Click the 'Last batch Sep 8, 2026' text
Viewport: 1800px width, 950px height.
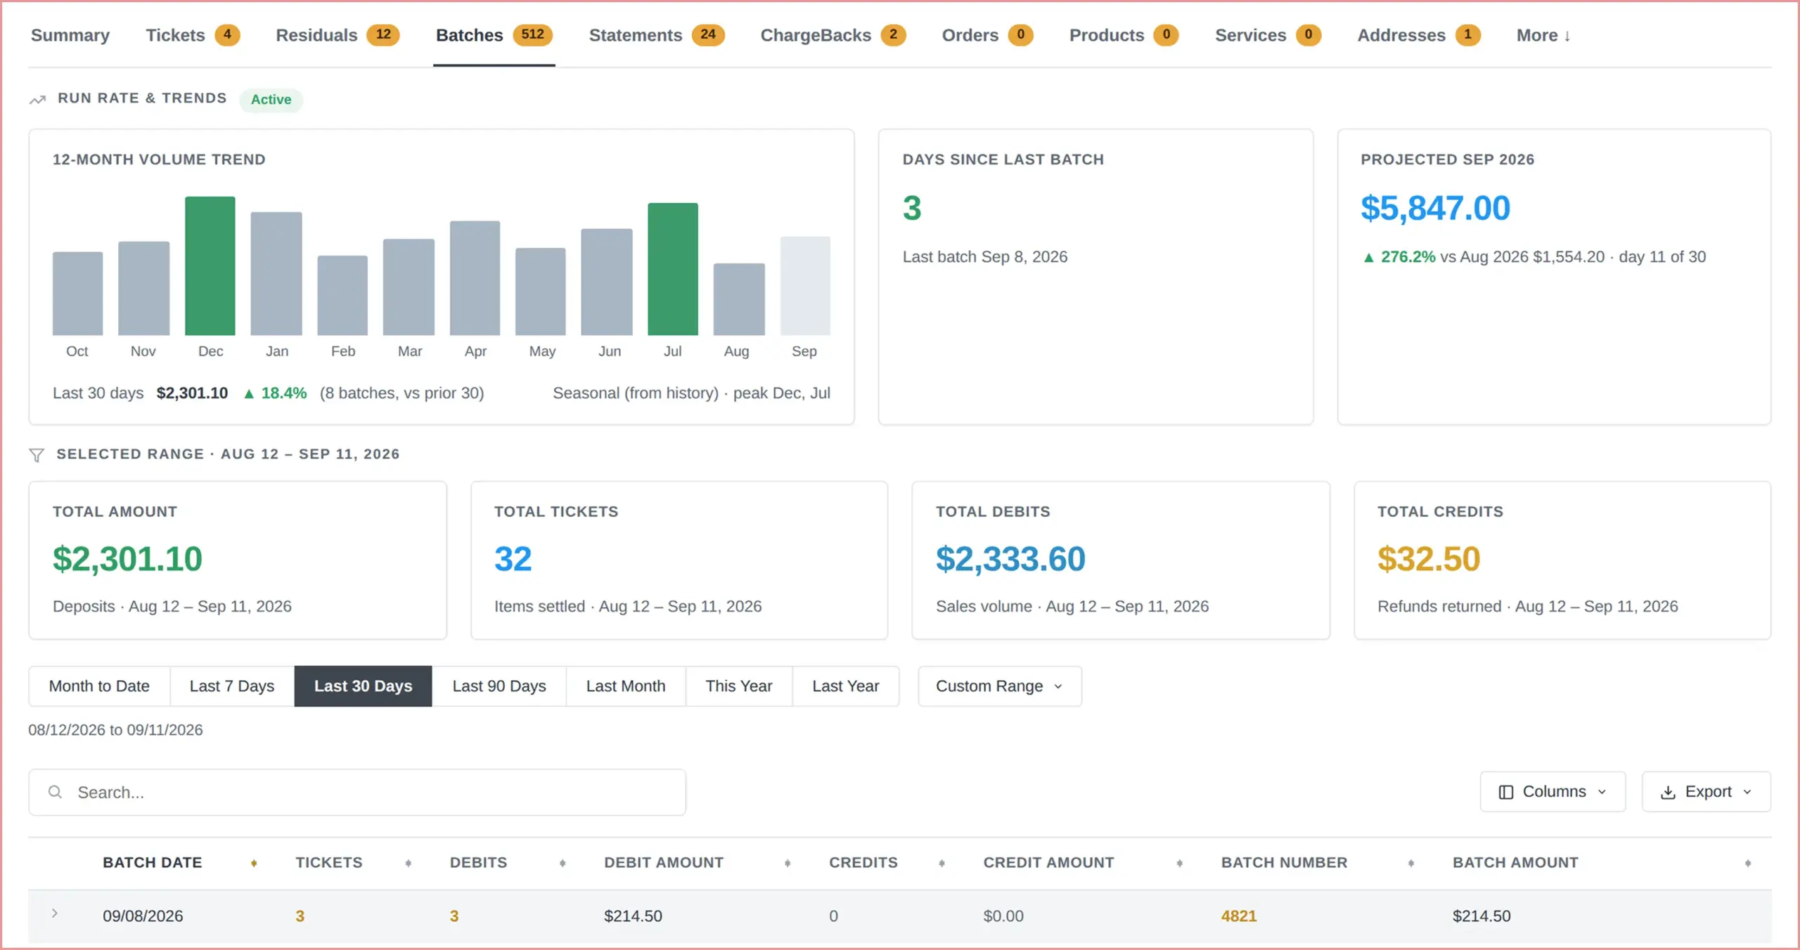(984, 256)
